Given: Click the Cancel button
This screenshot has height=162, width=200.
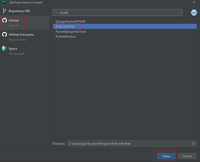Looking at the screenshot, I should point(187,156).
